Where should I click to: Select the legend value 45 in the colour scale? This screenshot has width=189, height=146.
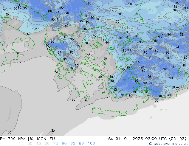point(38,144)
